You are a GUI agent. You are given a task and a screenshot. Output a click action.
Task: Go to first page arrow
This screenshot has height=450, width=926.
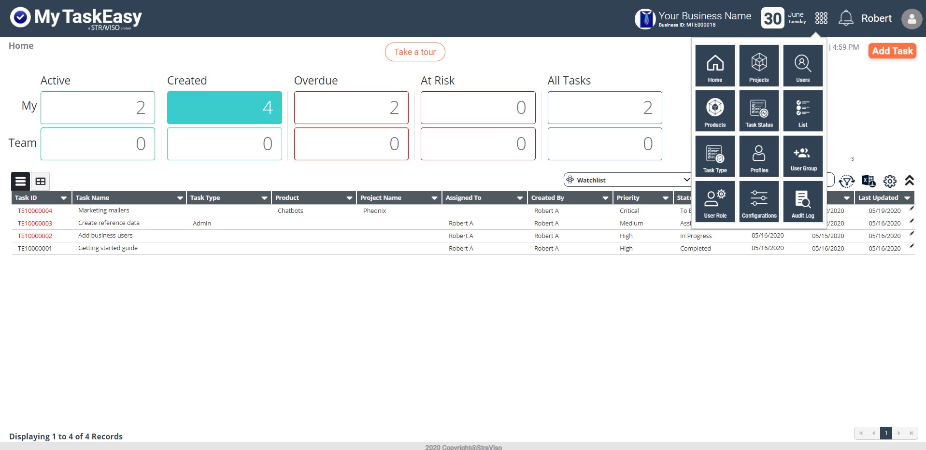click(x=861, y=433)
